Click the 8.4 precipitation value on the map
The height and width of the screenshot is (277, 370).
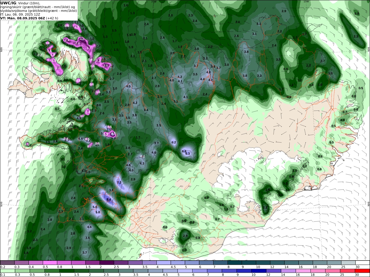tap(109, 199)
